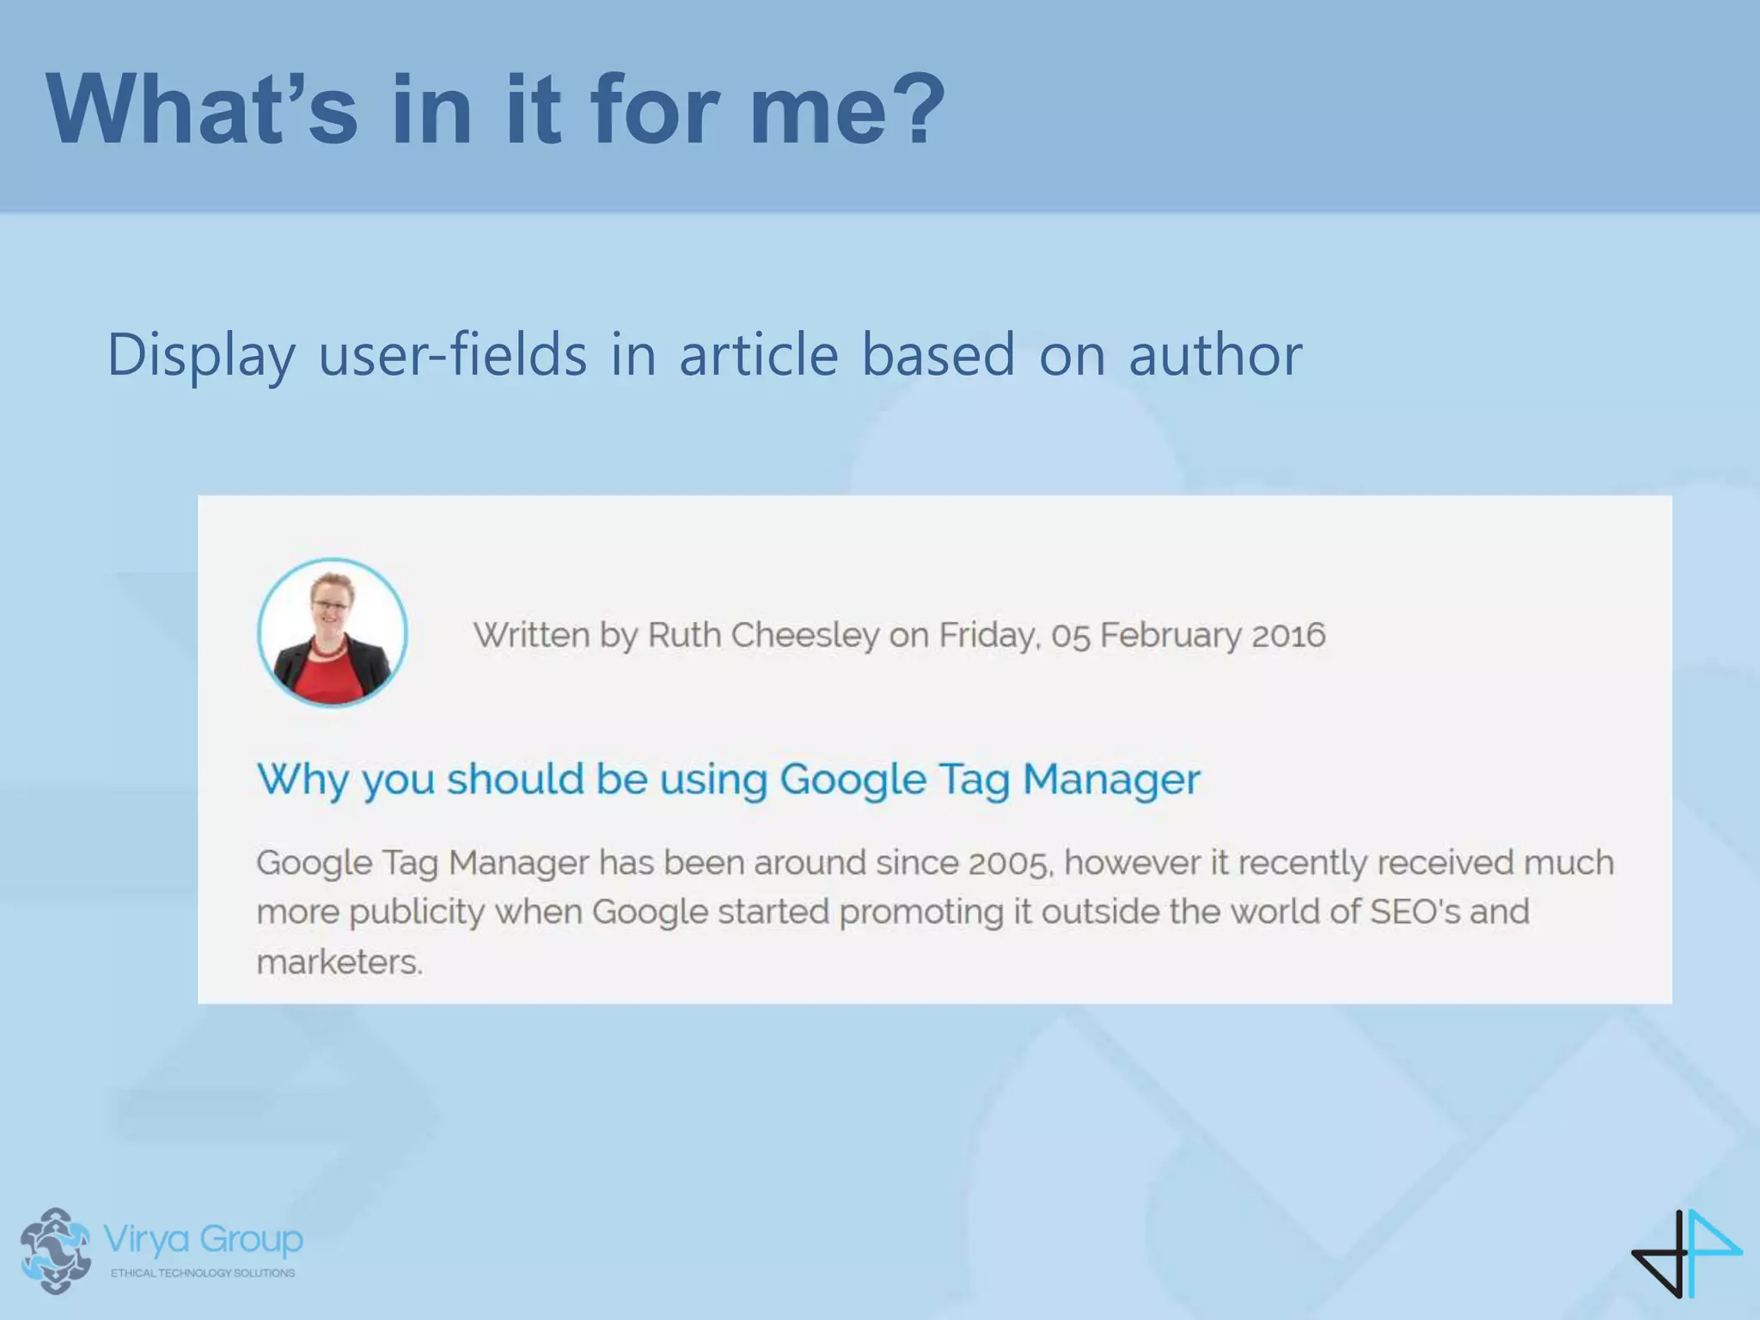Select the Virya Group swirl logo icon
1760x1320 pixels.
(56, 1250)
